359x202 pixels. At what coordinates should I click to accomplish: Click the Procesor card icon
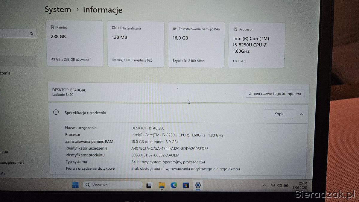pos(235,29)
